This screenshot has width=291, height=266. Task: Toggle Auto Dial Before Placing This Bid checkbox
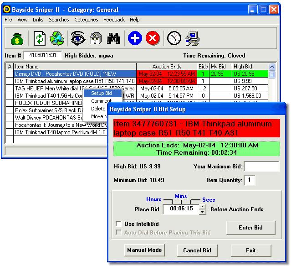point(118,232)
